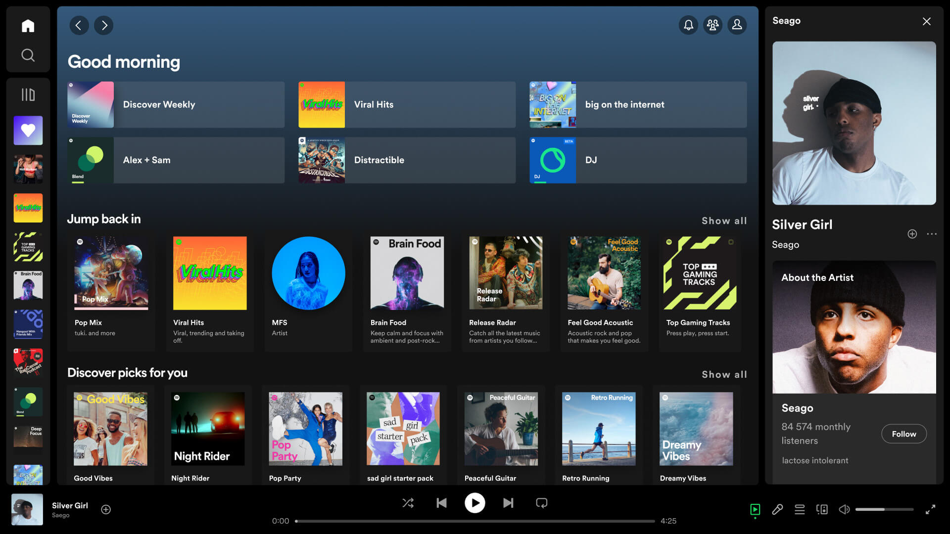The image size is (950, 534).
Task: Click Silver Girl title in player bar
Action: point(70,505)
